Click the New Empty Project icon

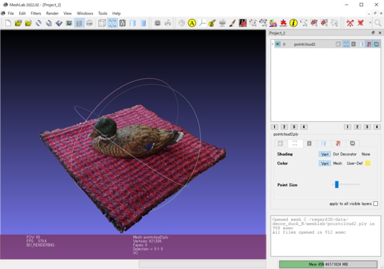pos(8,23)
